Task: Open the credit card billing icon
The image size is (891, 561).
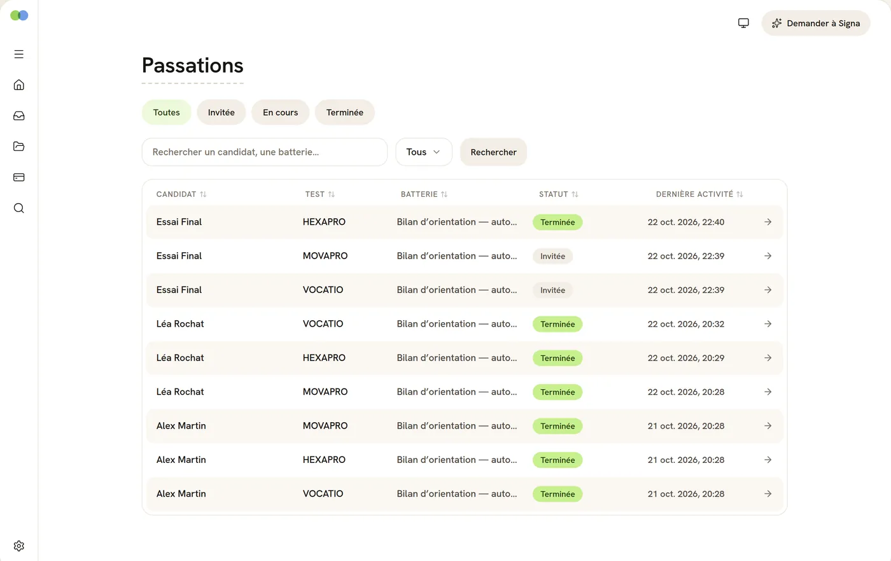Action: coord(19,177)
